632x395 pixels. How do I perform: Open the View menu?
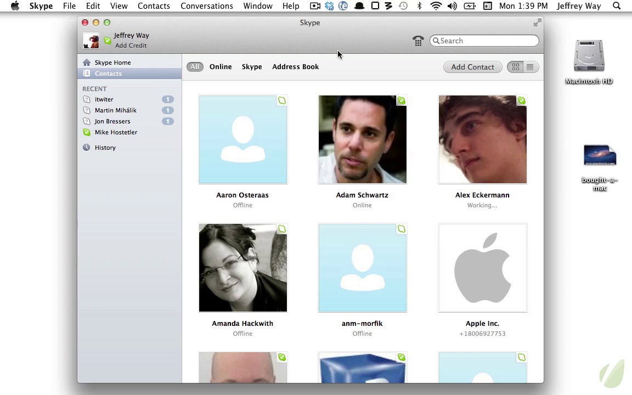pyautogui.click(x=119, y=5)
